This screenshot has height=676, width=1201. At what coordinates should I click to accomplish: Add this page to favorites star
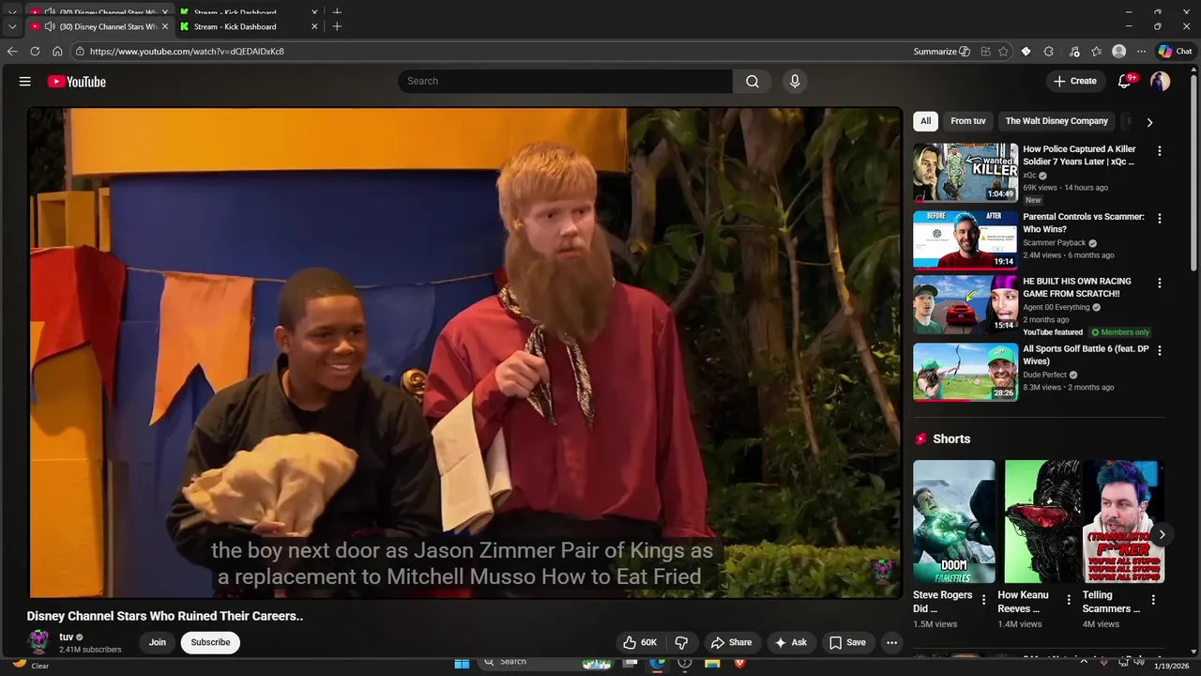pos(1003,52)
